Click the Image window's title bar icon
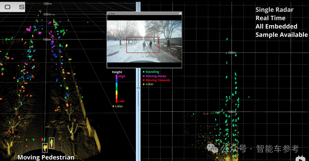The height and width of the screenshot is (161, 309). (x=109, y=13)
